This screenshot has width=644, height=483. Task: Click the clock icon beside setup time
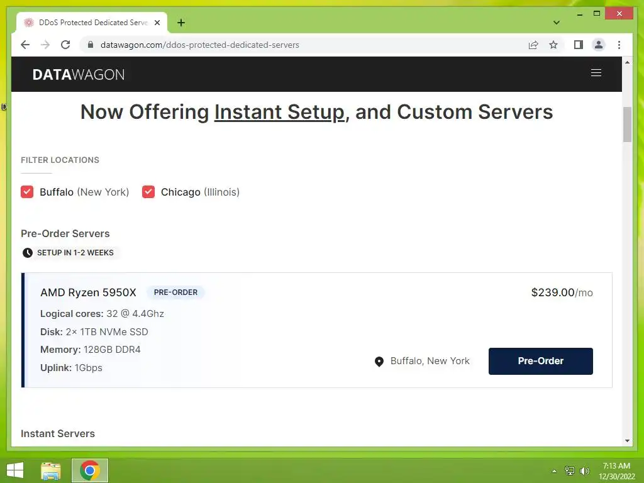click(28, 253)
